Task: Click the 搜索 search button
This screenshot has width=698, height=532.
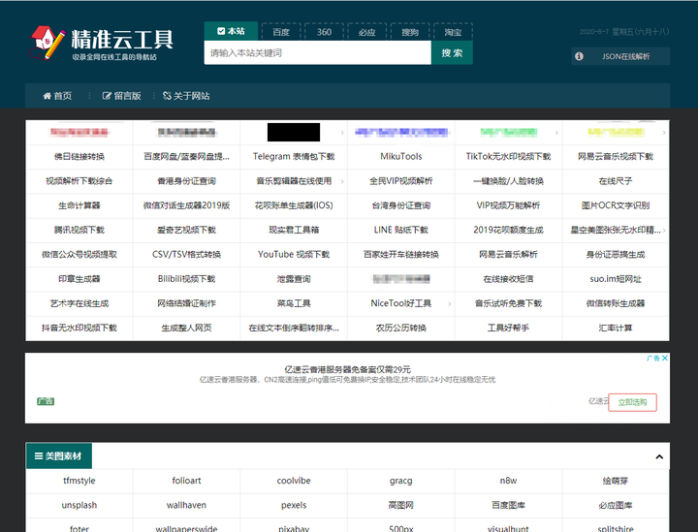Action: 452,53
